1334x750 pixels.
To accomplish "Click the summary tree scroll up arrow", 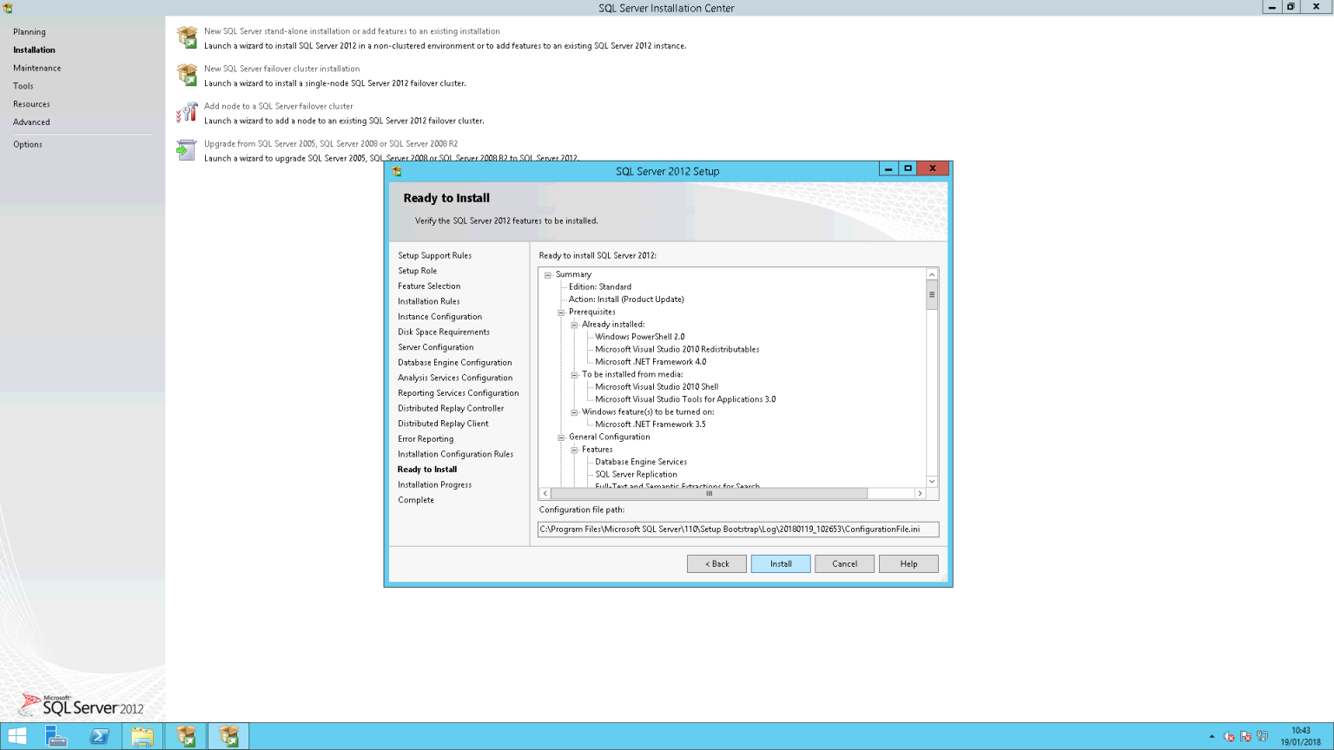I will (x=932, y=274).
